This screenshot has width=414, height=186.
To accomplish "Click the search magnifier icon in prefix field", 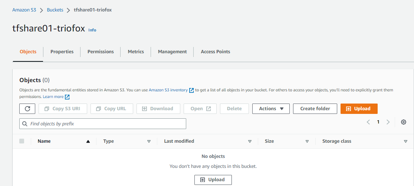I will pos(25,124).
